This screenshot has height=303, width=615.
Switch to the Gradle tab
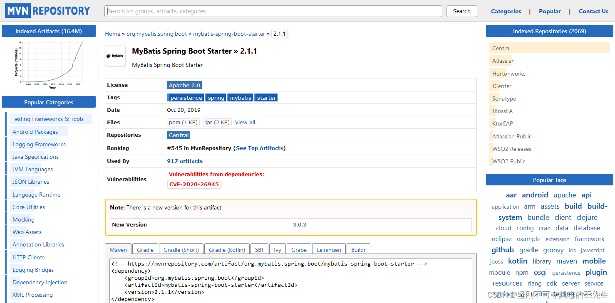[145, 249]
